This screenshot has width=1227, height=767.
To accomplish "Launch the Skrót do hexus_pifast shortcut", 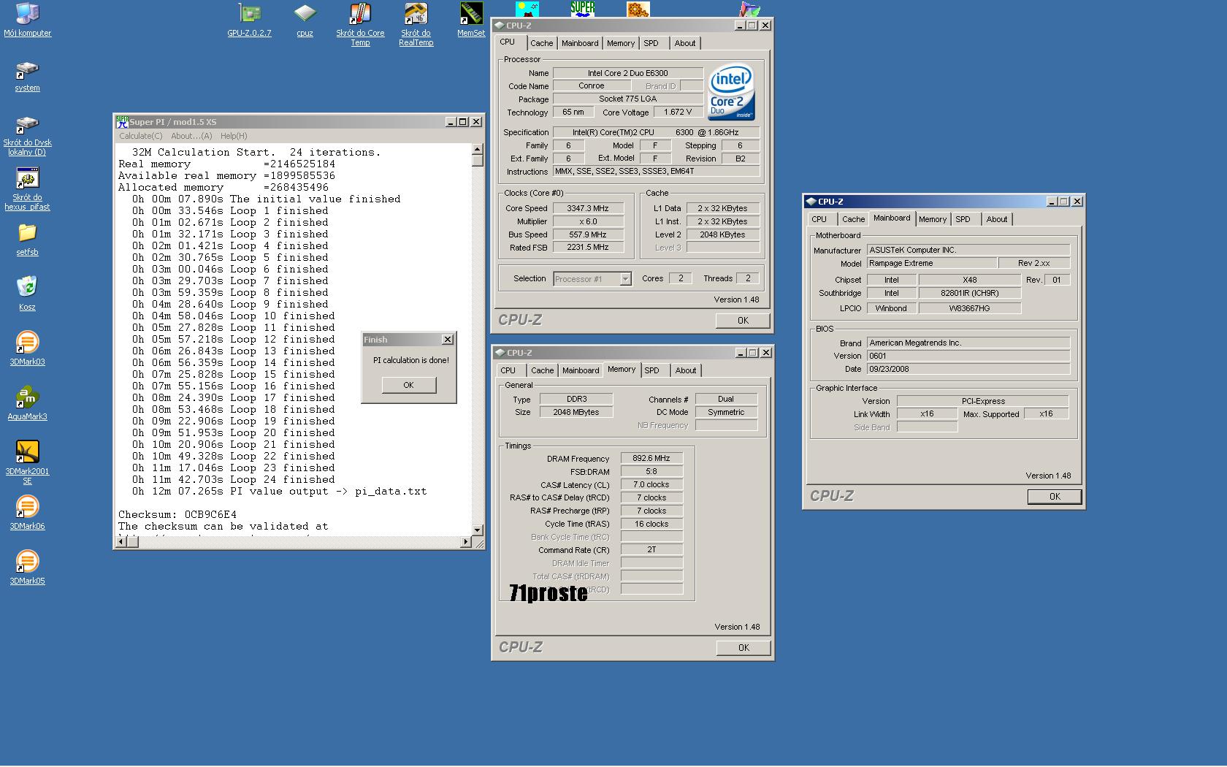I will (27, 189).
